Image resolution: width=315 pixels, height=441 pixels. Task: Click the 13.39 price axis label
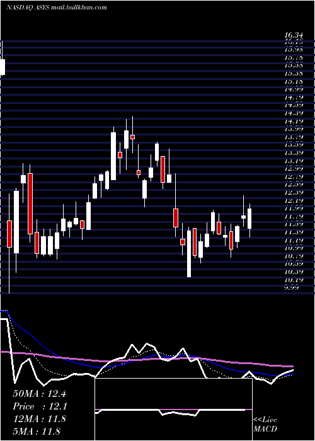pos(294,153)
